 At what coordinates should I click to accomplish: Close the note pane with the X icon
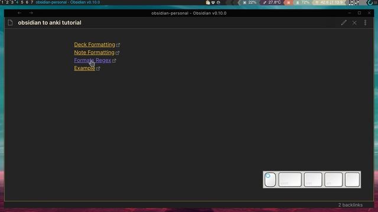[x=354, y=23]
